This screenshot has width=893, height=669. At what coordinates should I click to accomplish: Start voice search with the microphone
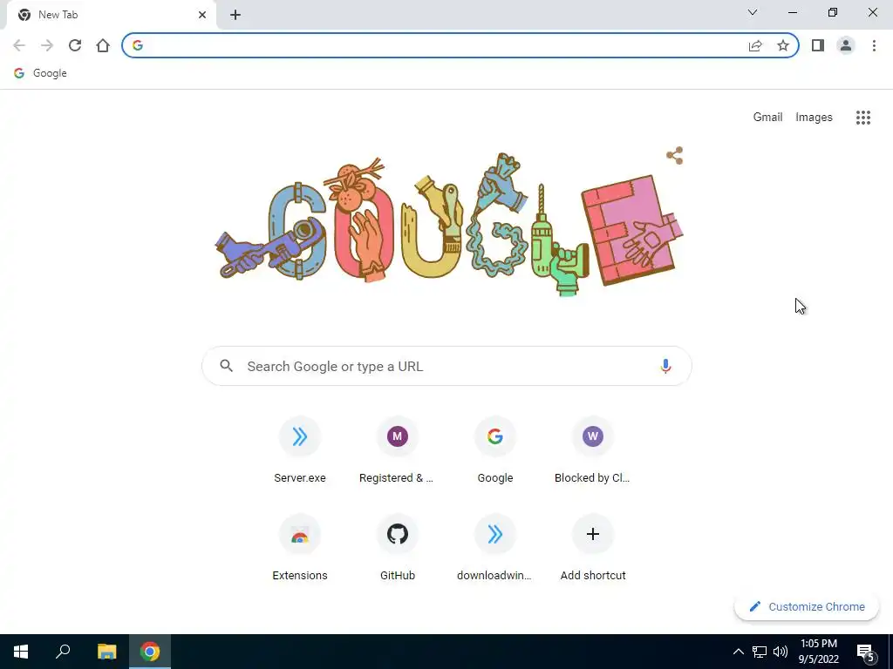(x=665, y=367)
